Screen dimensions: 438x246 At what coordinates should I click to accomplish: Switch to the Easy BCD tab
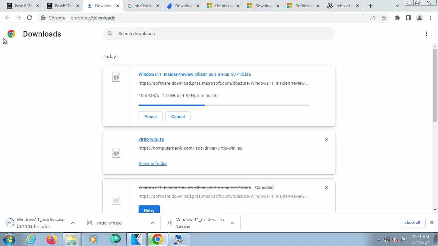23,6
